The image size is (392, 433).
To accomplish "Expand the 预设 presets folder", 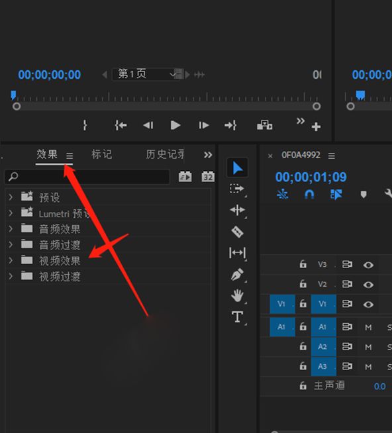I will coord(11,197).
